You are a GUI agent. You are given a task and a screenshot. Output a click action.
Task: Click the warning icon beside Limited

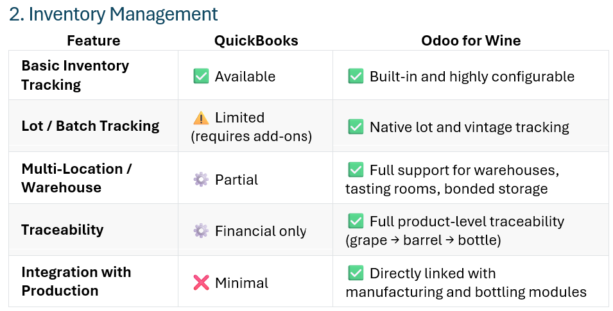[201, 118]
